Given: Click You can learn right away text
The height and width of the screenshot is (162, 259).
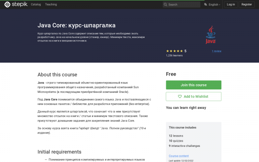Looking at the screenshot, I should [x=186, y=108].
